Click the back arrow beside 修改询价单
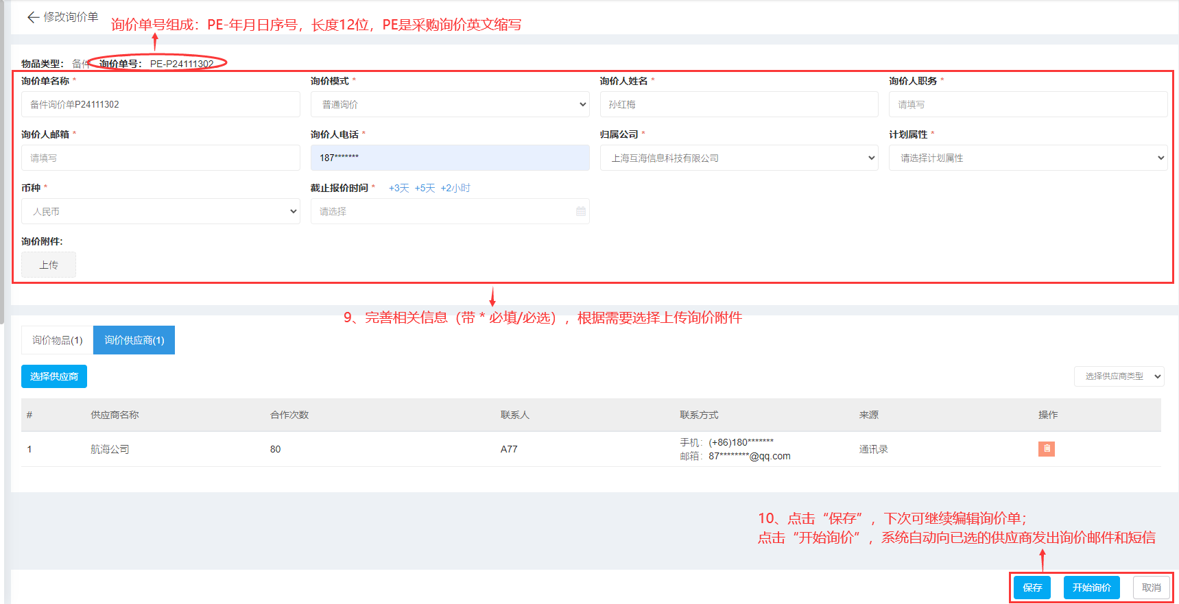 coord(32,17)
